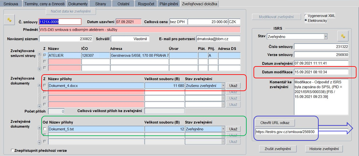Click Příj. cell with value A

(x=213, y=56)
